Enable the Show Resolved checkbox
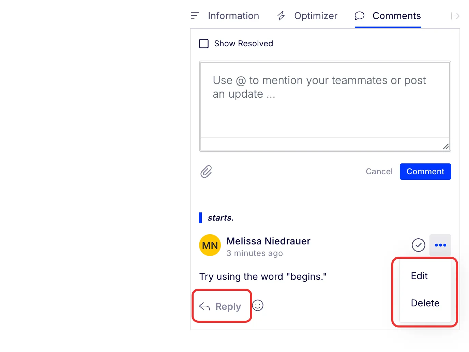The width and height of the screenshot is (469, 352). tap(204, 44)
